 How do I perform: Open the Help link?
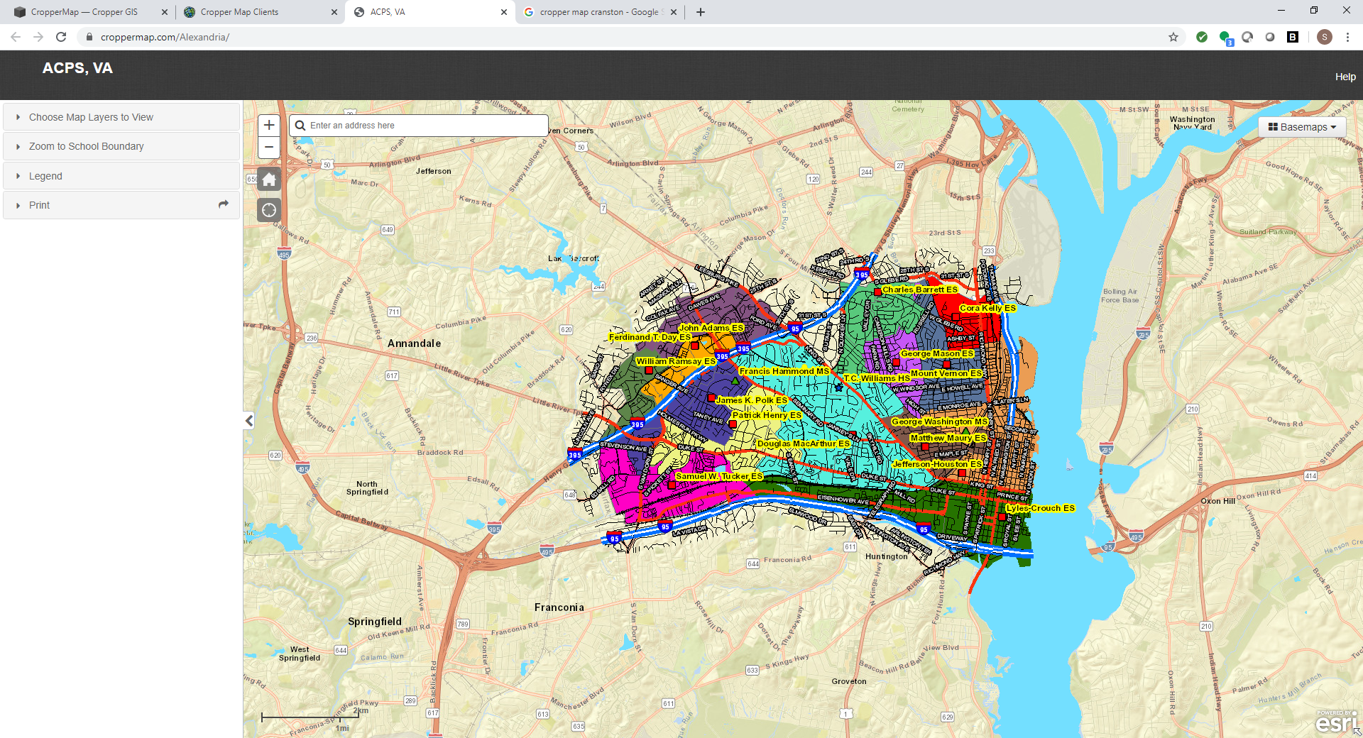(1345, 77)
